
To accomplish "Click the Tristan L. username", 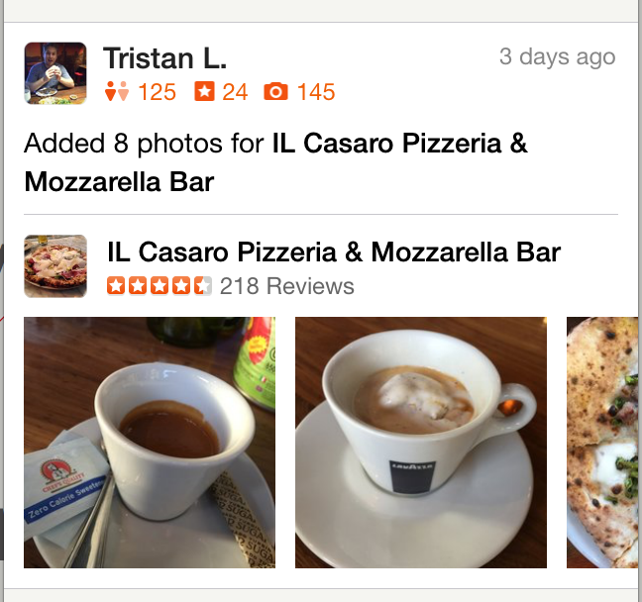I will click(164, 58).
